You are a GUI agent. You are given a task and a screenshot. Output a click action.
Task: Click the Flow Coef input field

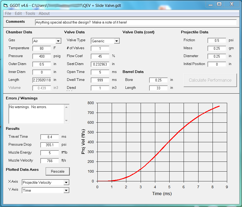[x=100, y=56]
